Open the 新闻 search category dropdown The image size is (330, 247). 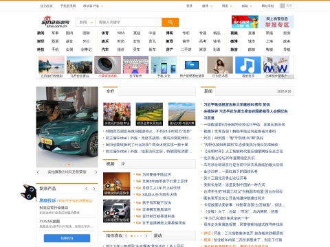[x=85, y=22]
